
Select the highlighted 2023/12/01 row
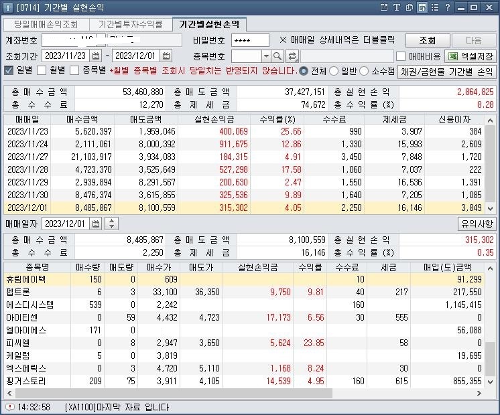(244, 207)
